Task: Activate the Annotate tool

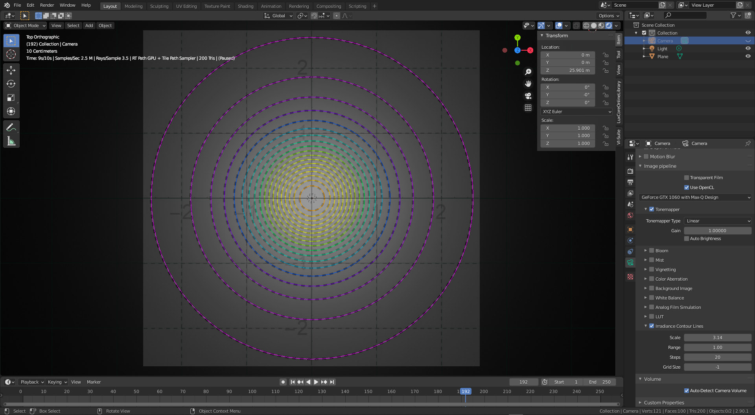Action: pyautogui.click(x=11, y=127)
